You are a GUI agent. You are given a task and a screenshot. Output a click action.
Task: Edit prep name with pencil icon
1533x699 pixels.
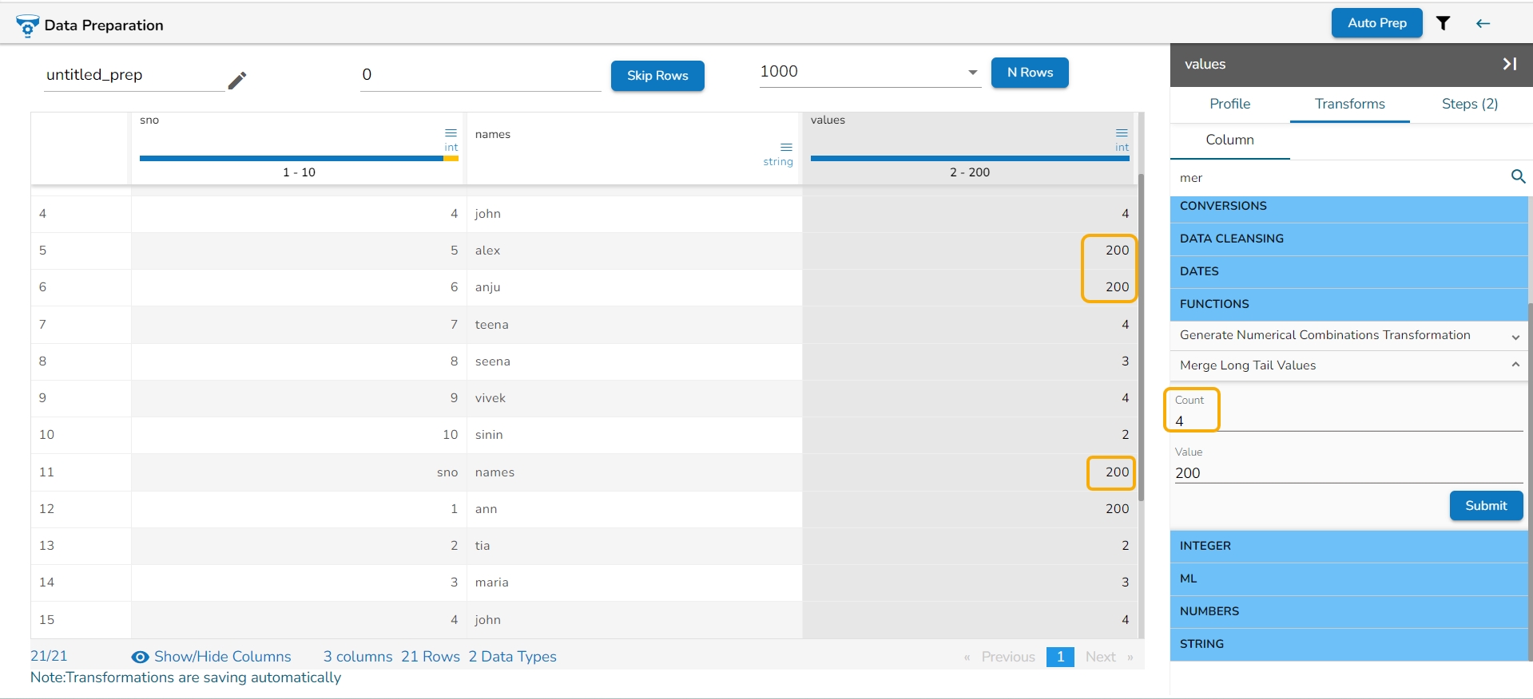(x=237, y=81)
